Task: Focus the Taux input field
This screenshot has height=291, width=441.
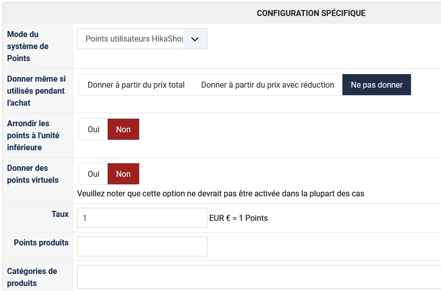Action: [x=142, y=218]
